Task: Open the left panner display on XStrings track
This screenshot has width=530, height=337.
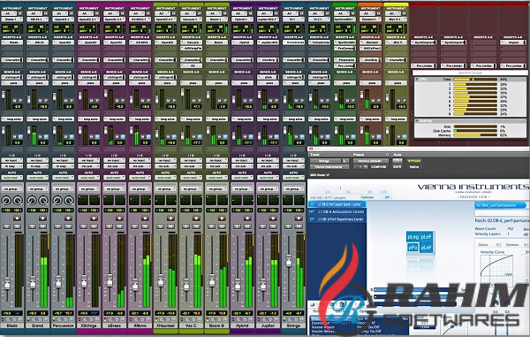Action: (83, 200)
